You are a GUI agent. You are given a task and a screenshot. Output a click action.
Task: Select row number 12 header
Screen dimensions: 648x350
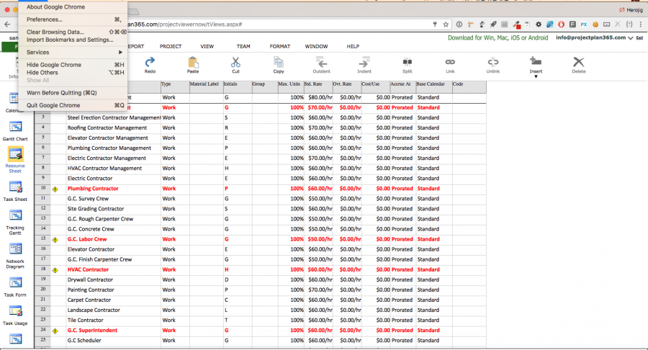pyautogui.click(x=43, y=209)
